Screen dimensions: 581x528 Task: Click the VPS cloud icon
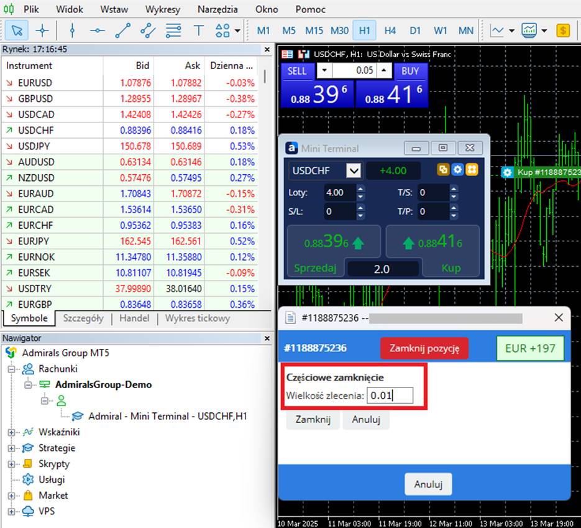click(x=28, y=511)
